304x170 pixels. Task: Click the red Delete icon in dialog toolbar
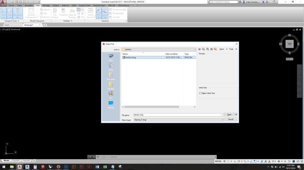[211, 49]
